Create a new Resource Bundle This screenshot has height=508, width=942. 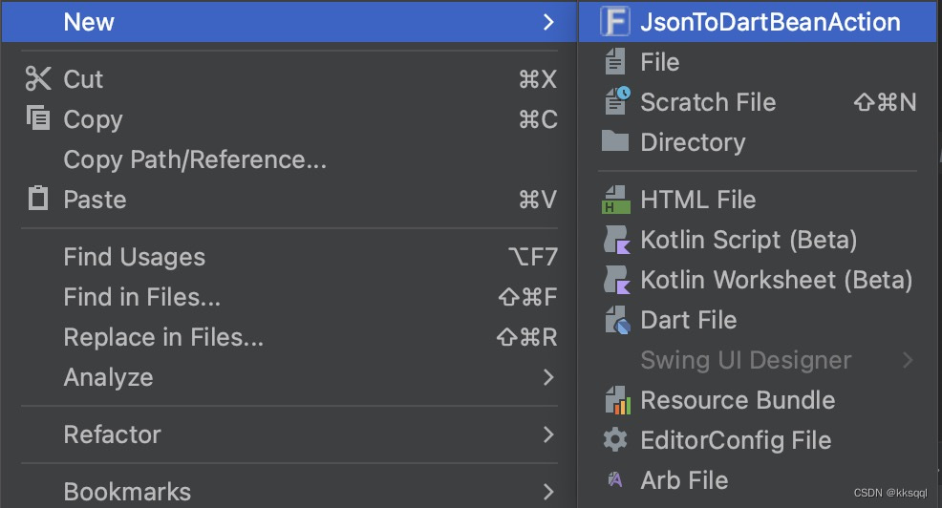click(x=757, y=400)
